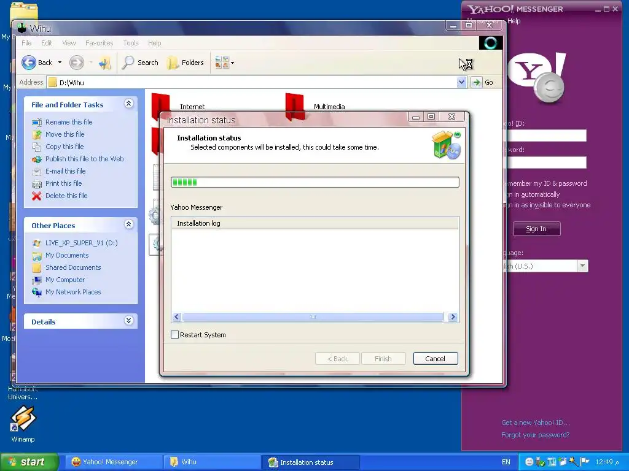Open the Yahoo Messenger language dropdown
Viewport: 629px width, 471px height.
click(582, 266)
